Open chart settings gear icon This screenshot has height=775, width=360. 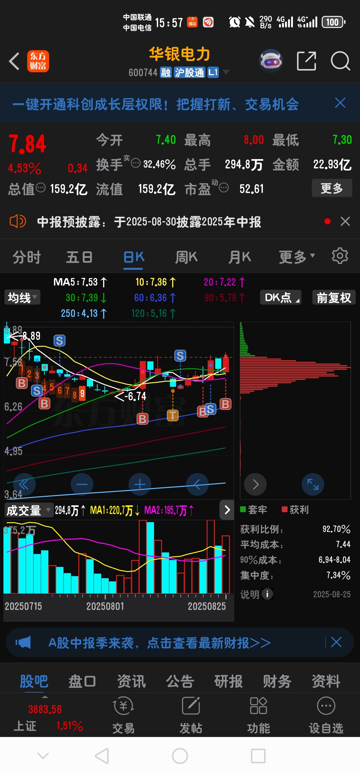(x=340, y=256)
